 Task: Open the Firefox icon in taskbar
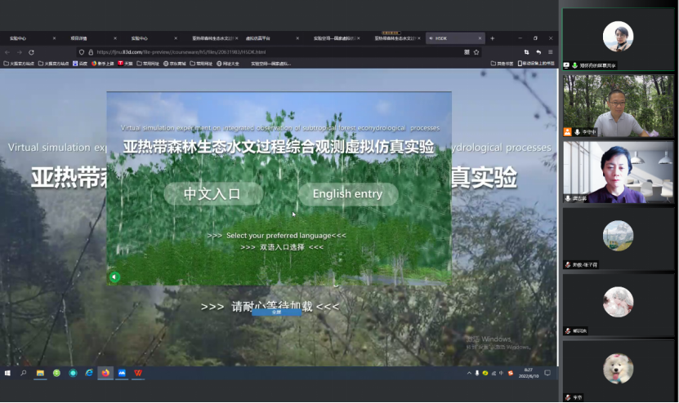click(x=105, y=373)
